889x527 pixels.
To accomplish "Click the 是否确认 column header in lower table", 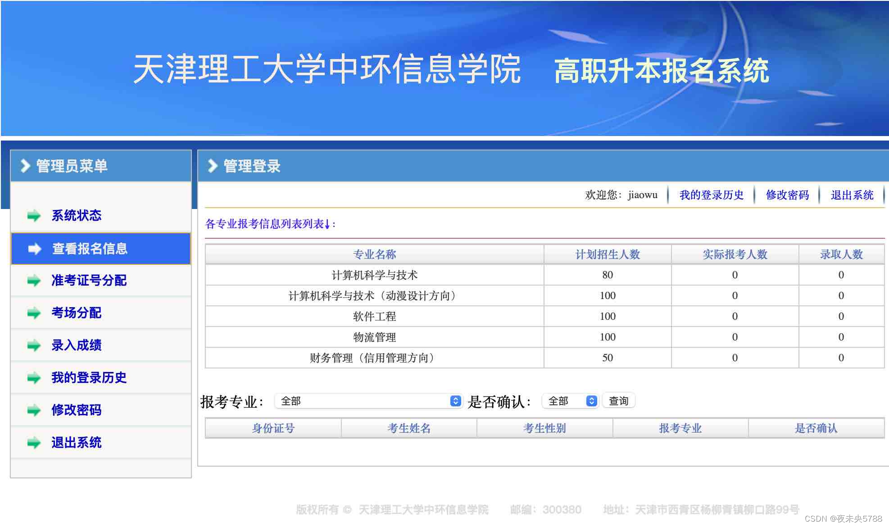I will coord(816,428).
